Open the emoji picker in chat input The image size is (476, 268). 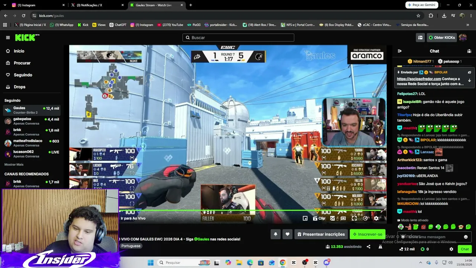(466, 237)
